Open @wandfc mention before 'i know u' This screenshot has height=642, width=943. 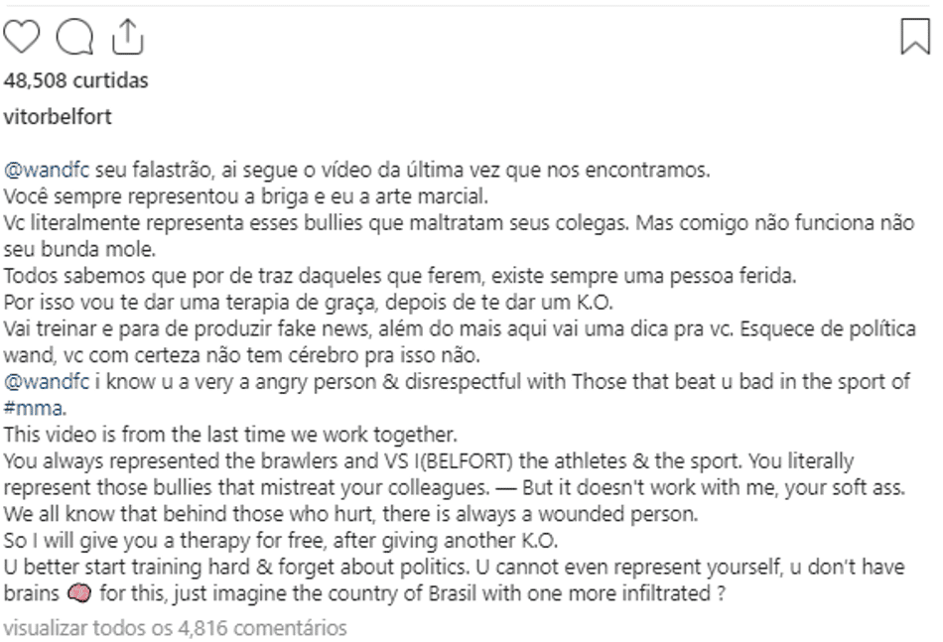[47, 381]
